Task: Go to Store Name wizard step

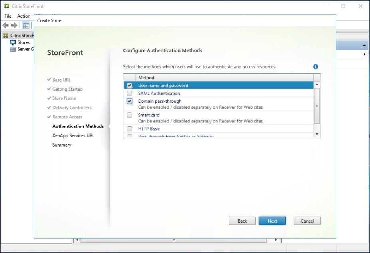Action: (x=64, y=98)
